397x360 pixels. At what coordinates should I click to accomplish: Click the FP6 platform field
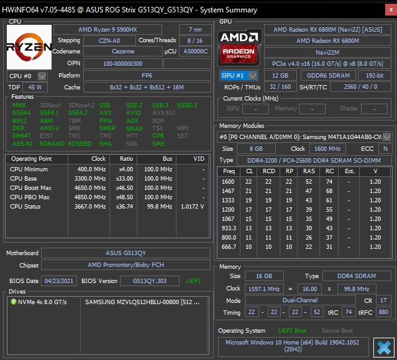click(x=147, y=76)
